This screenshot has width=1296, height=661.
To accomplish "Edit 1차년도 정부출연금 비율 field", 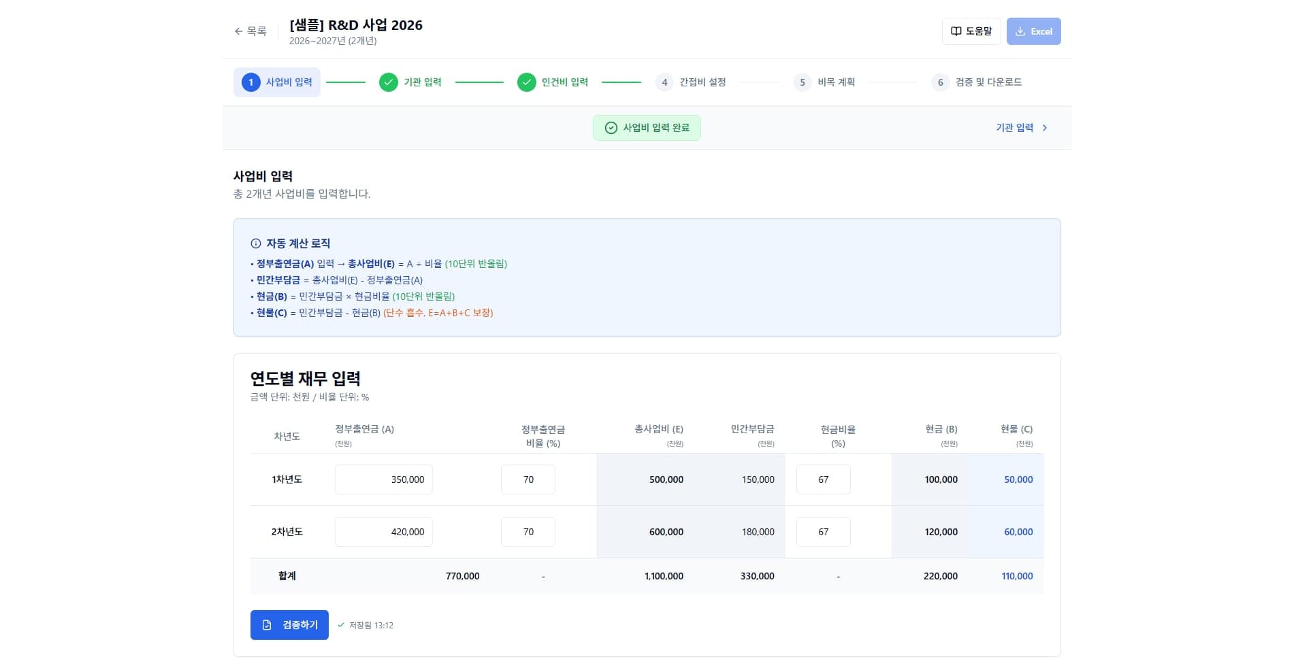I will point(528,479).
